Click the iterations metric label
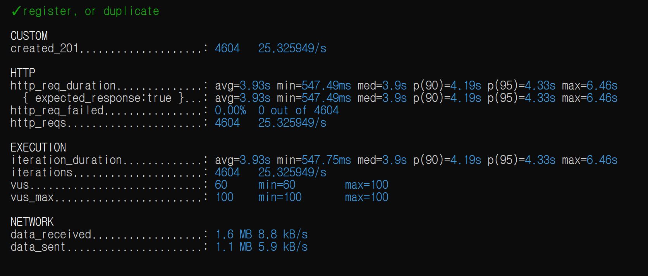Image resolution: width=648 pixels, height=276 pixels. click(x=42, y=172)
